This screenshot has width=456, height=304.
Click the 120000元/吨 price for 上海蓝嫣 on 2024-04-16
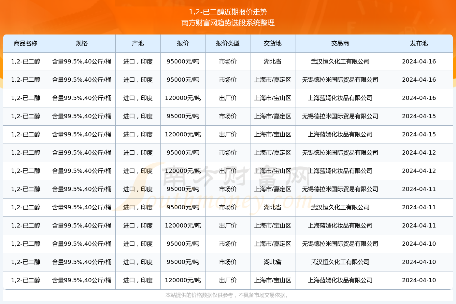183,98
